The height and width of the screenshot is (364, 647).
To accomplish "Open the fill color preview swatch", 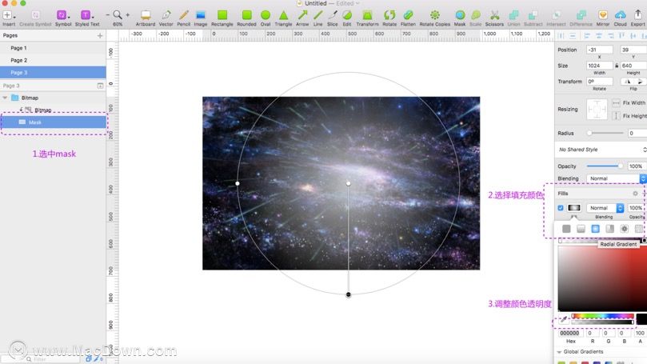I will pyautogui.click(x=573, y=208).
